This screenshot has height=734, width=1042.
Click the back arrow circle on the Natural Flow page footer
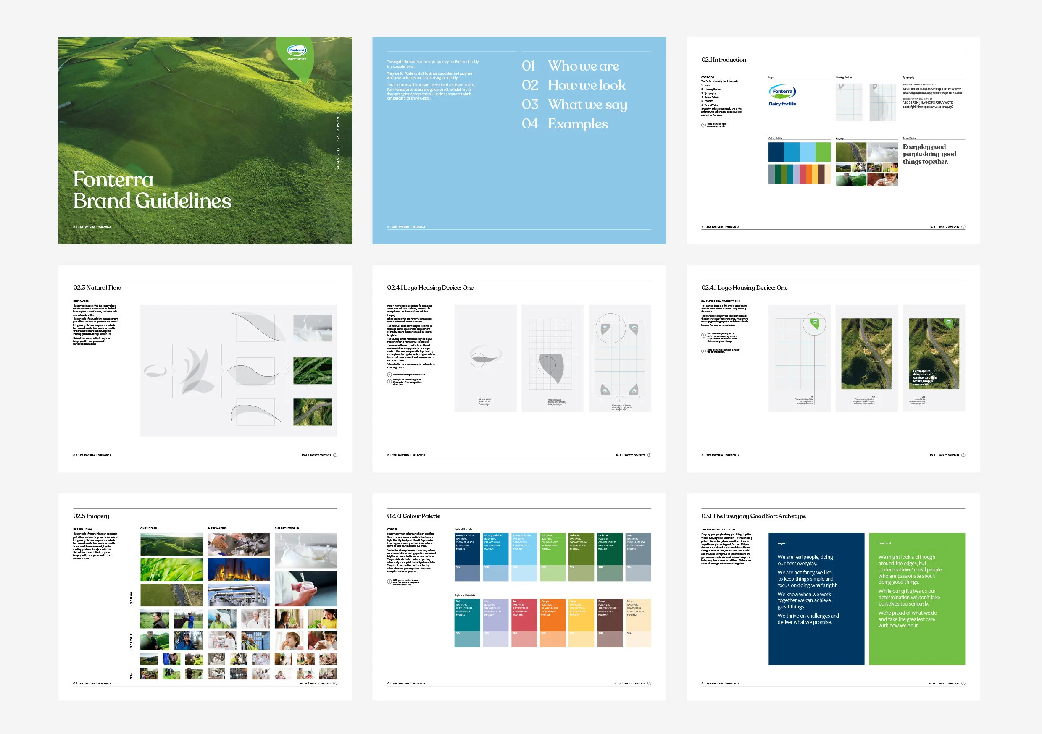point(335,455)
